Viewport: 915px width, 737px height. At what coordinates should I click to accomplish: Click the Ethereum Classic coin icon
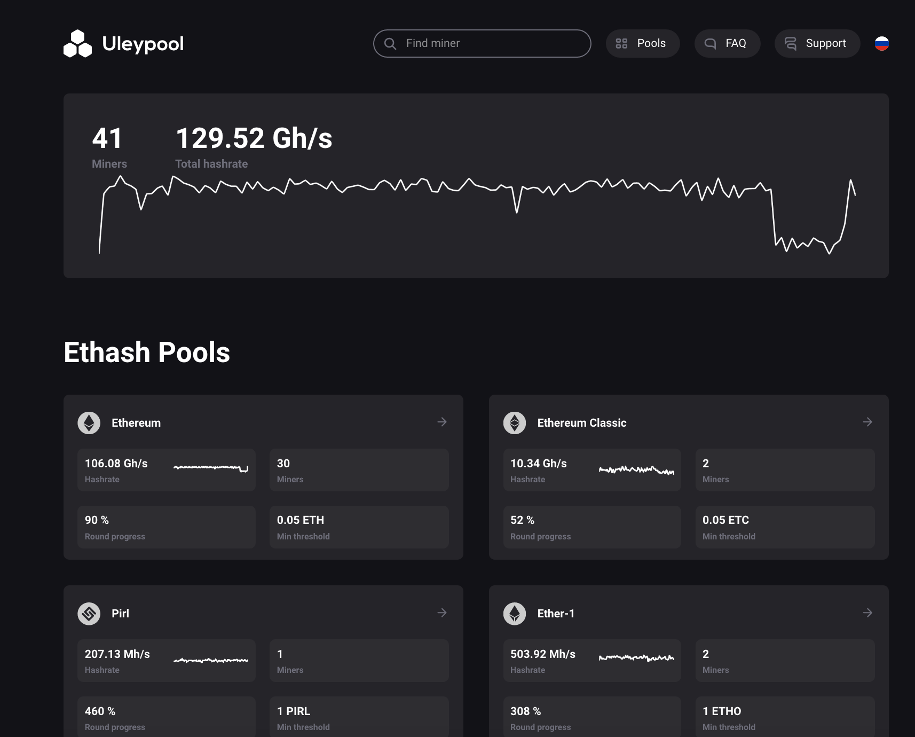click(x=515, y=423)
